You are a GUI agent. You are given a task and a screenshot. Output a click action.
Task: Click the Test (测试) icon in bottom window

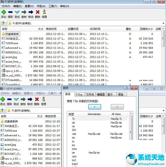click(x=16, y=99)
